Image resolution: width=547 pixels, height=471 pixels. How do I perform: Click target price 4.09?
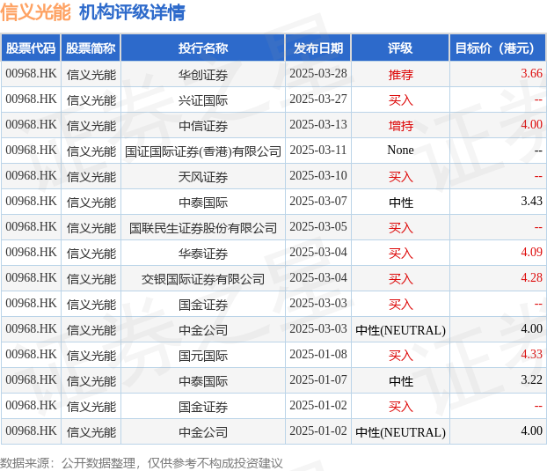coord(531,252)
